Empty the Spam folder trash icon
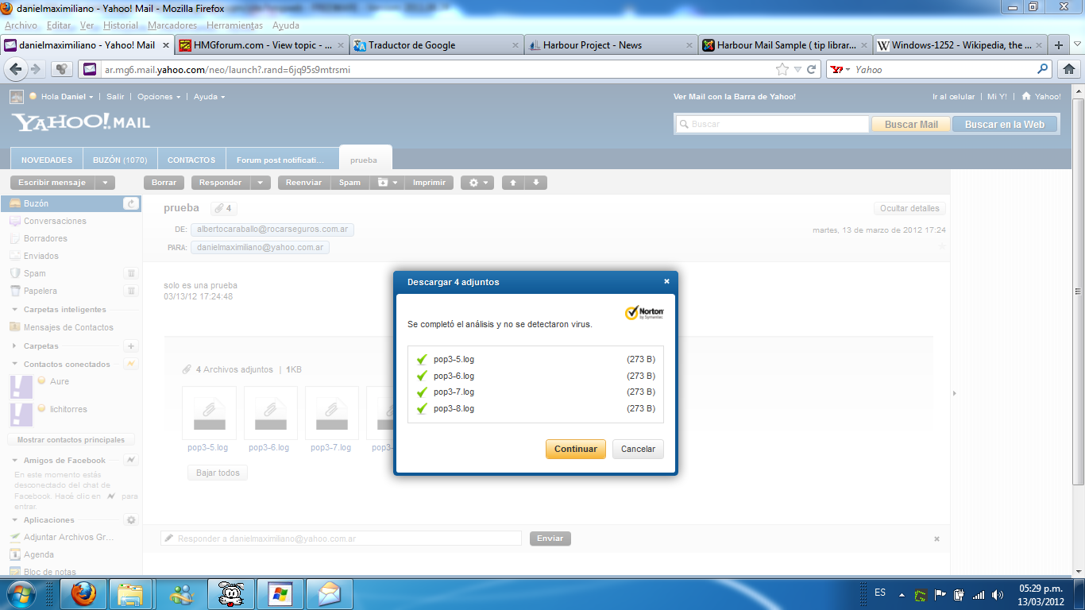 click(x=131, y=273)
